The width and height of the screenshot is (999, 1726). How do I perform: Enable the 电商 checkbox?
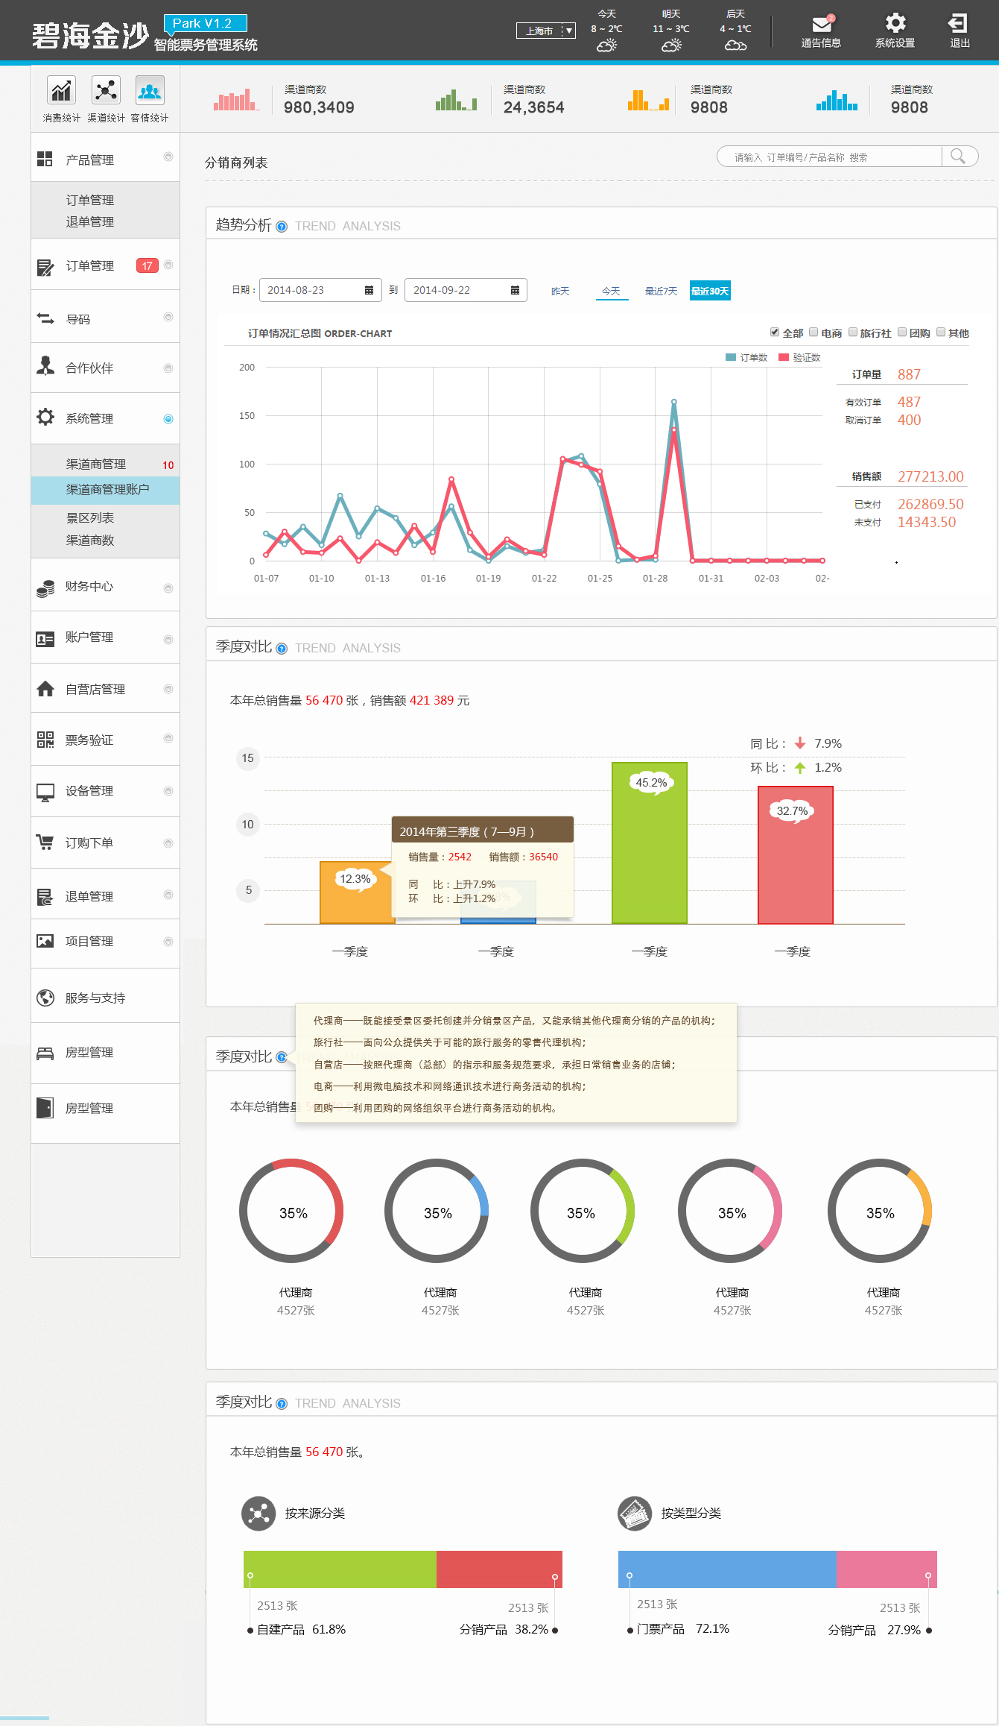814,333
